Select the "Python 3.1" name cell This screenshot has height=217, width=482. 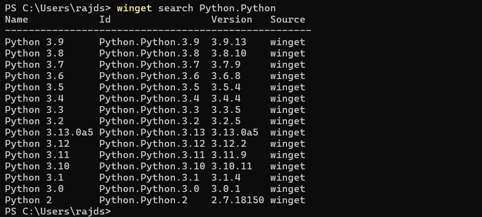(34, 177)
